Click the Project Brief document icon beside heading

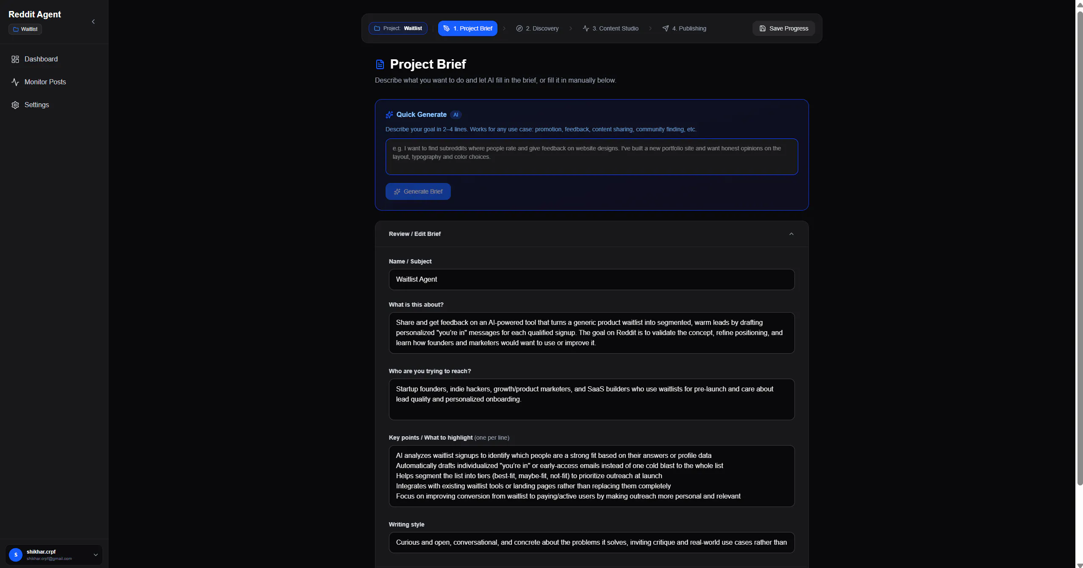coord(380,64)
